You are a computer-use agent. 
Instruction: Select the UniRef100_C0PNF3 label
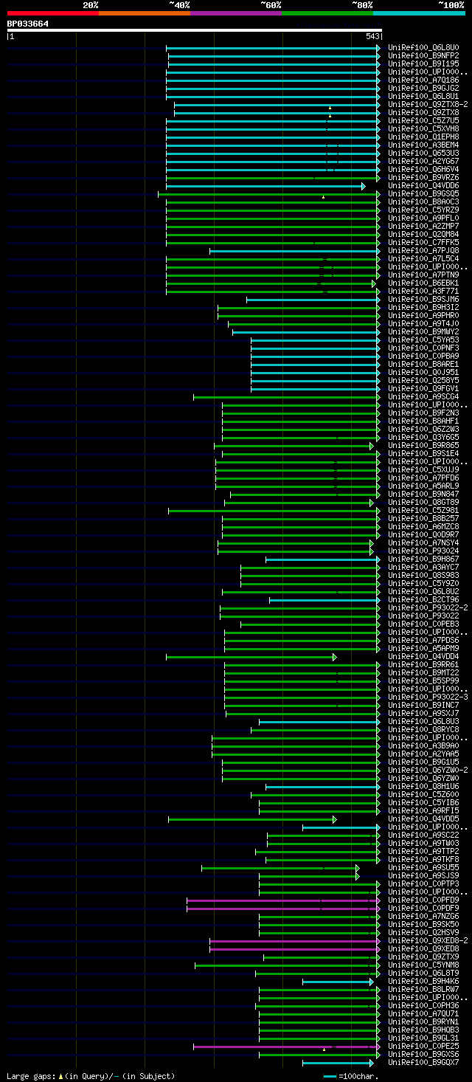(423, 348)
